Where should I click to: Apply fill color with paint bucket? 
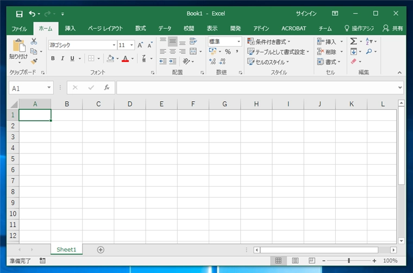pos(110,59)
